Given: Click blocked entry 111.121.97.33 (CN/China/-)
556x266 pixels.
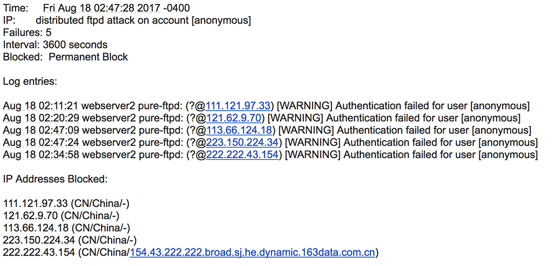Looking at the screenshot, I should coord(67,204).
